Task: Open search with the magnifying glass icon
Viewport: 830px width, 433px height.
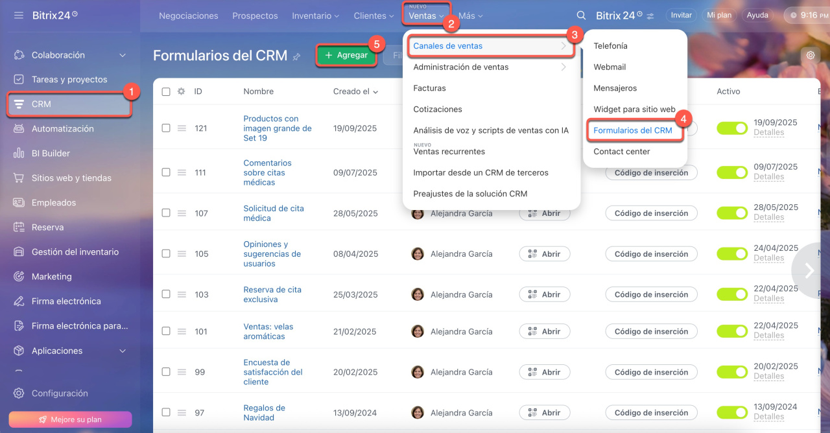Action: [x=581, y=16]
